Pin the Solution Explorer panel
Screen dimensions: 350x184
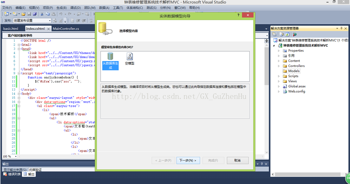click(341, 28)
